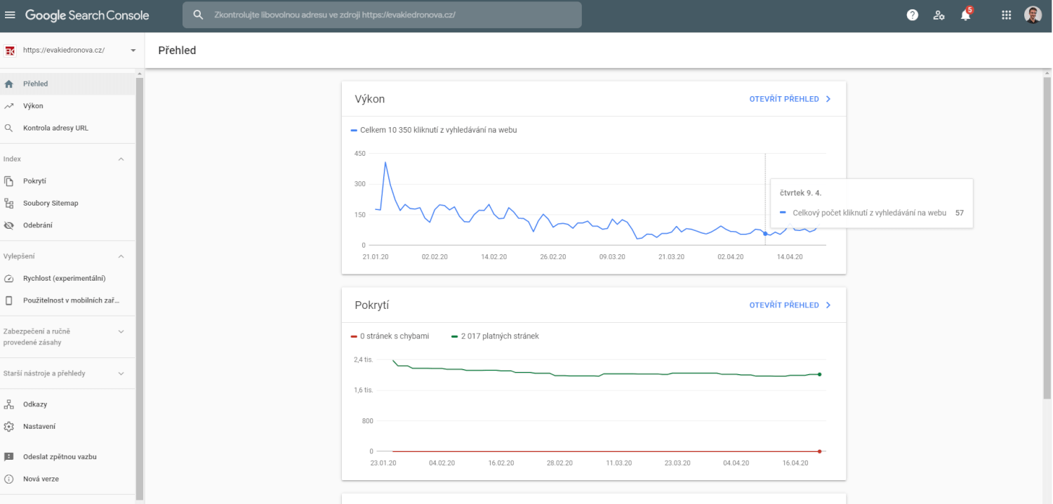Viewport: 1053px width, 504px height.
Task: Open the notifications bell
Action: click(965, 14)
